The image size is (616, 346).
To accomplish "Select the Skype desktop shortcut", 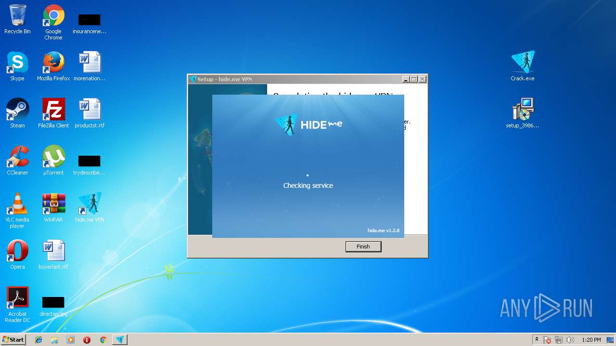I will point(17,67).
